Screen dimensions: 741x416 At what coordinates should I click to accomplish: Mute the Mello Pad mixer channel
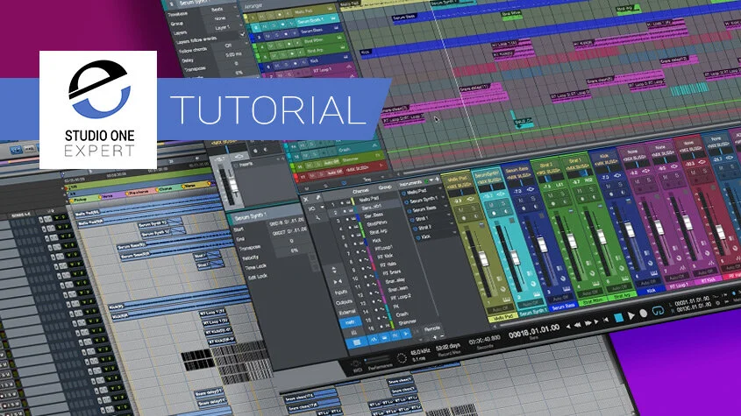click(x=460, y=211)
